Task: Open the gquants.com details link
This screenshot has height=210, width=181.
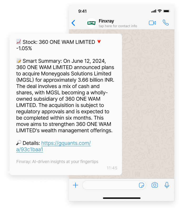Action: [x=53, y=146]
